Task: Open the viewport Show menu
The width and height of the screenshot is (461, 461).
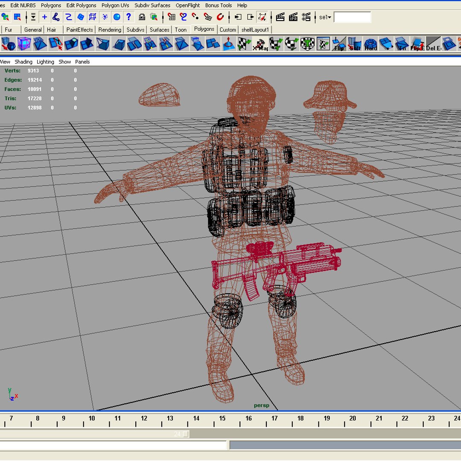Action: coord(65,62)
